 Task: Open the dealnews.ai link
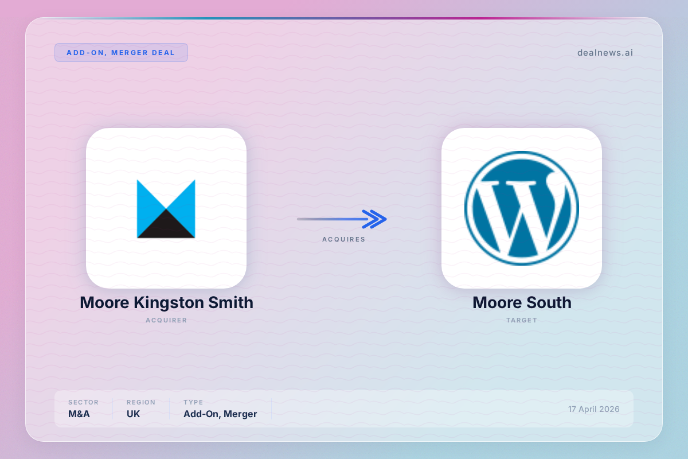[x=605, y=53]
